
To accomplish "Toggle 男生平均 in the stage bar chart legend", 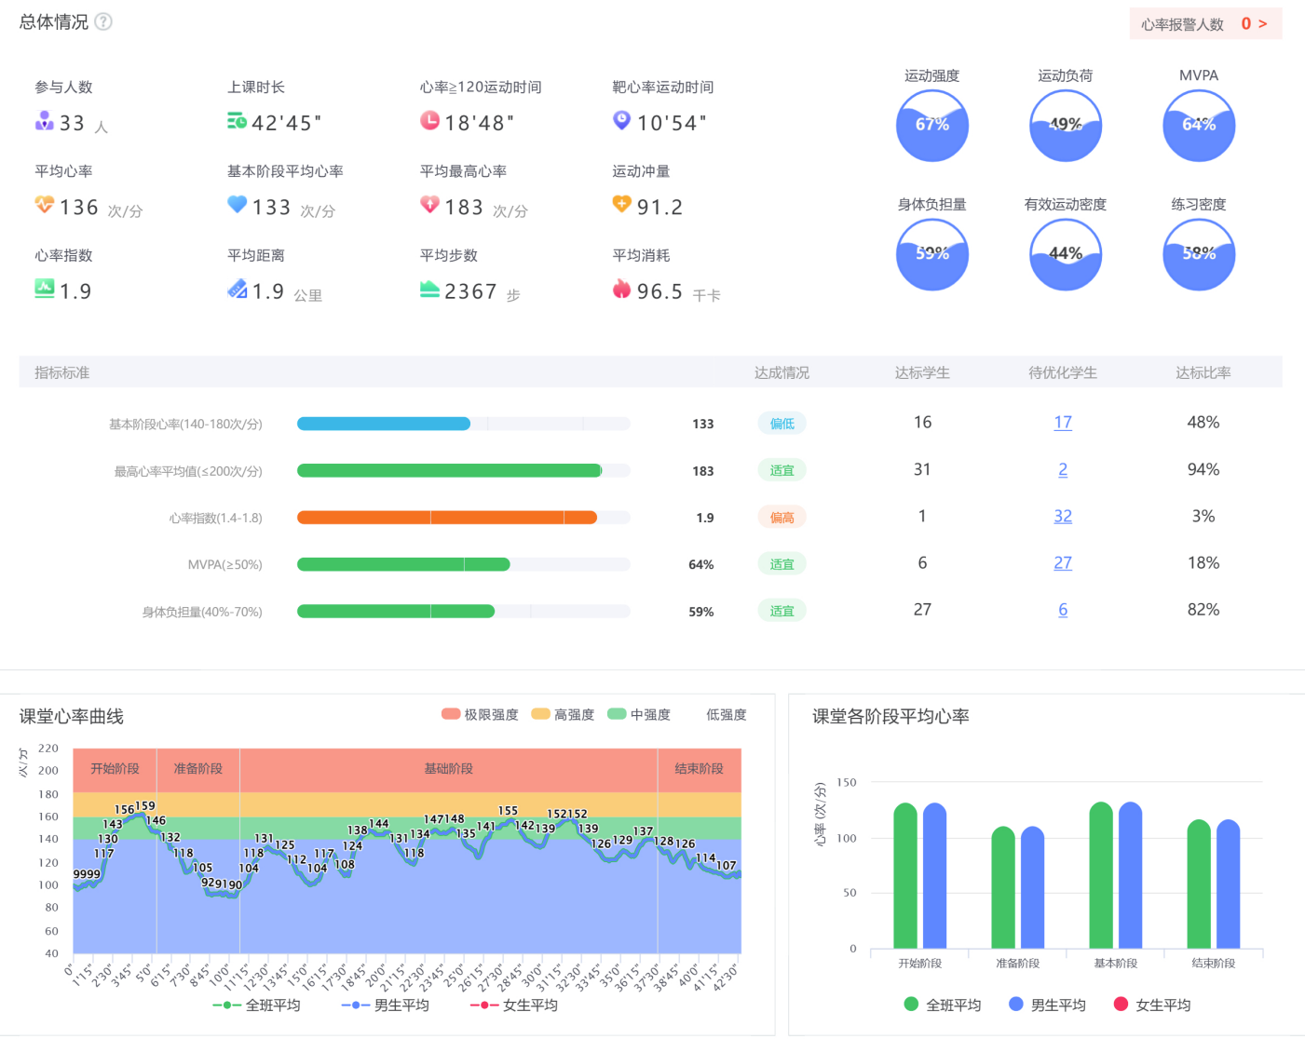I will click(1047, 1005).
